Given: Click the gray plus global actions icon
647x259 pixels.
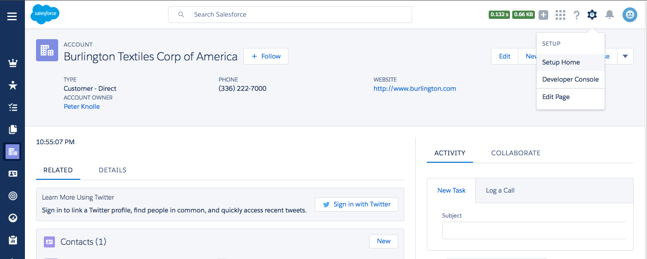Looking at the screenshot, I should coord(544,15).
